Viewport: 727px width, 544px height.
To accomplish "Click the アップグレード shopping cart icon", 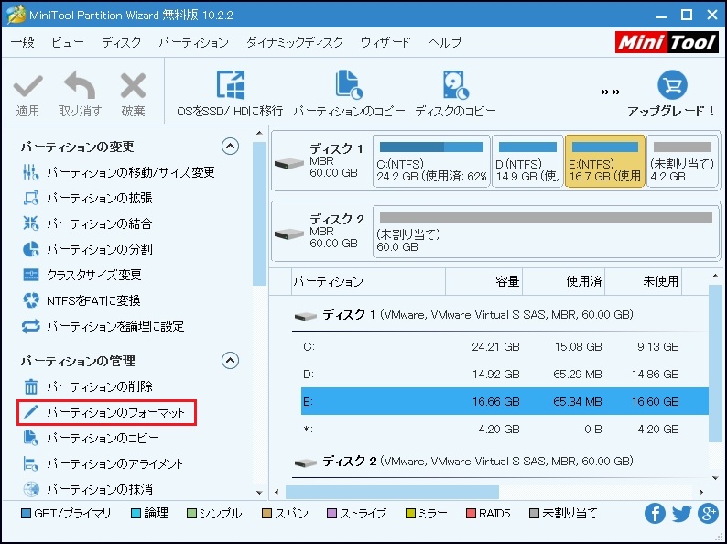I will 672,85.
